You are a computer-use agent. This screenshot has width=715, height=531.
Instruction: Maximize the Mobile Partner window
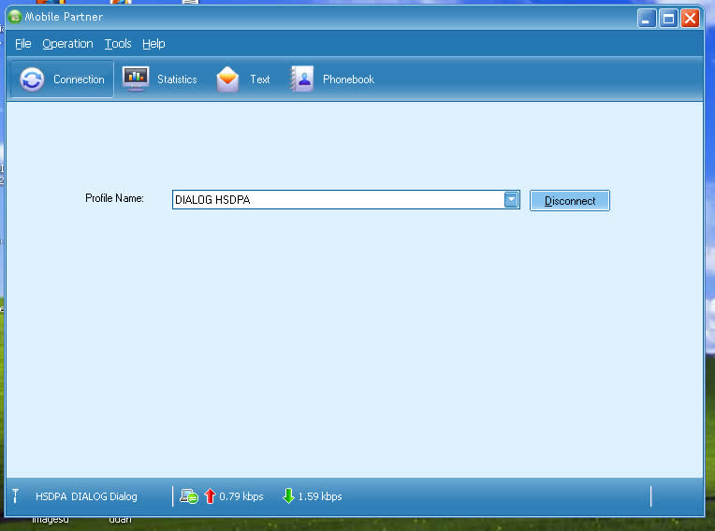click(x=668, y=19)
